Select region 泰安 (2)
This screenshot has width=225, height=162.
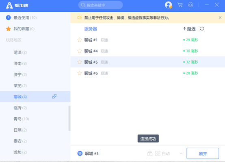coord(35,141)
